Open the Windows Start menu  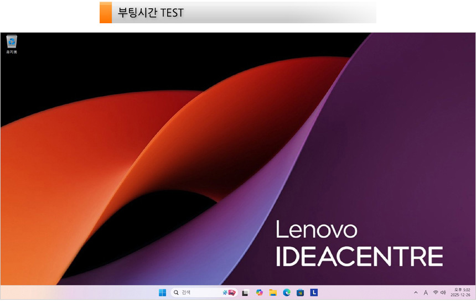[x=162, y=293]
